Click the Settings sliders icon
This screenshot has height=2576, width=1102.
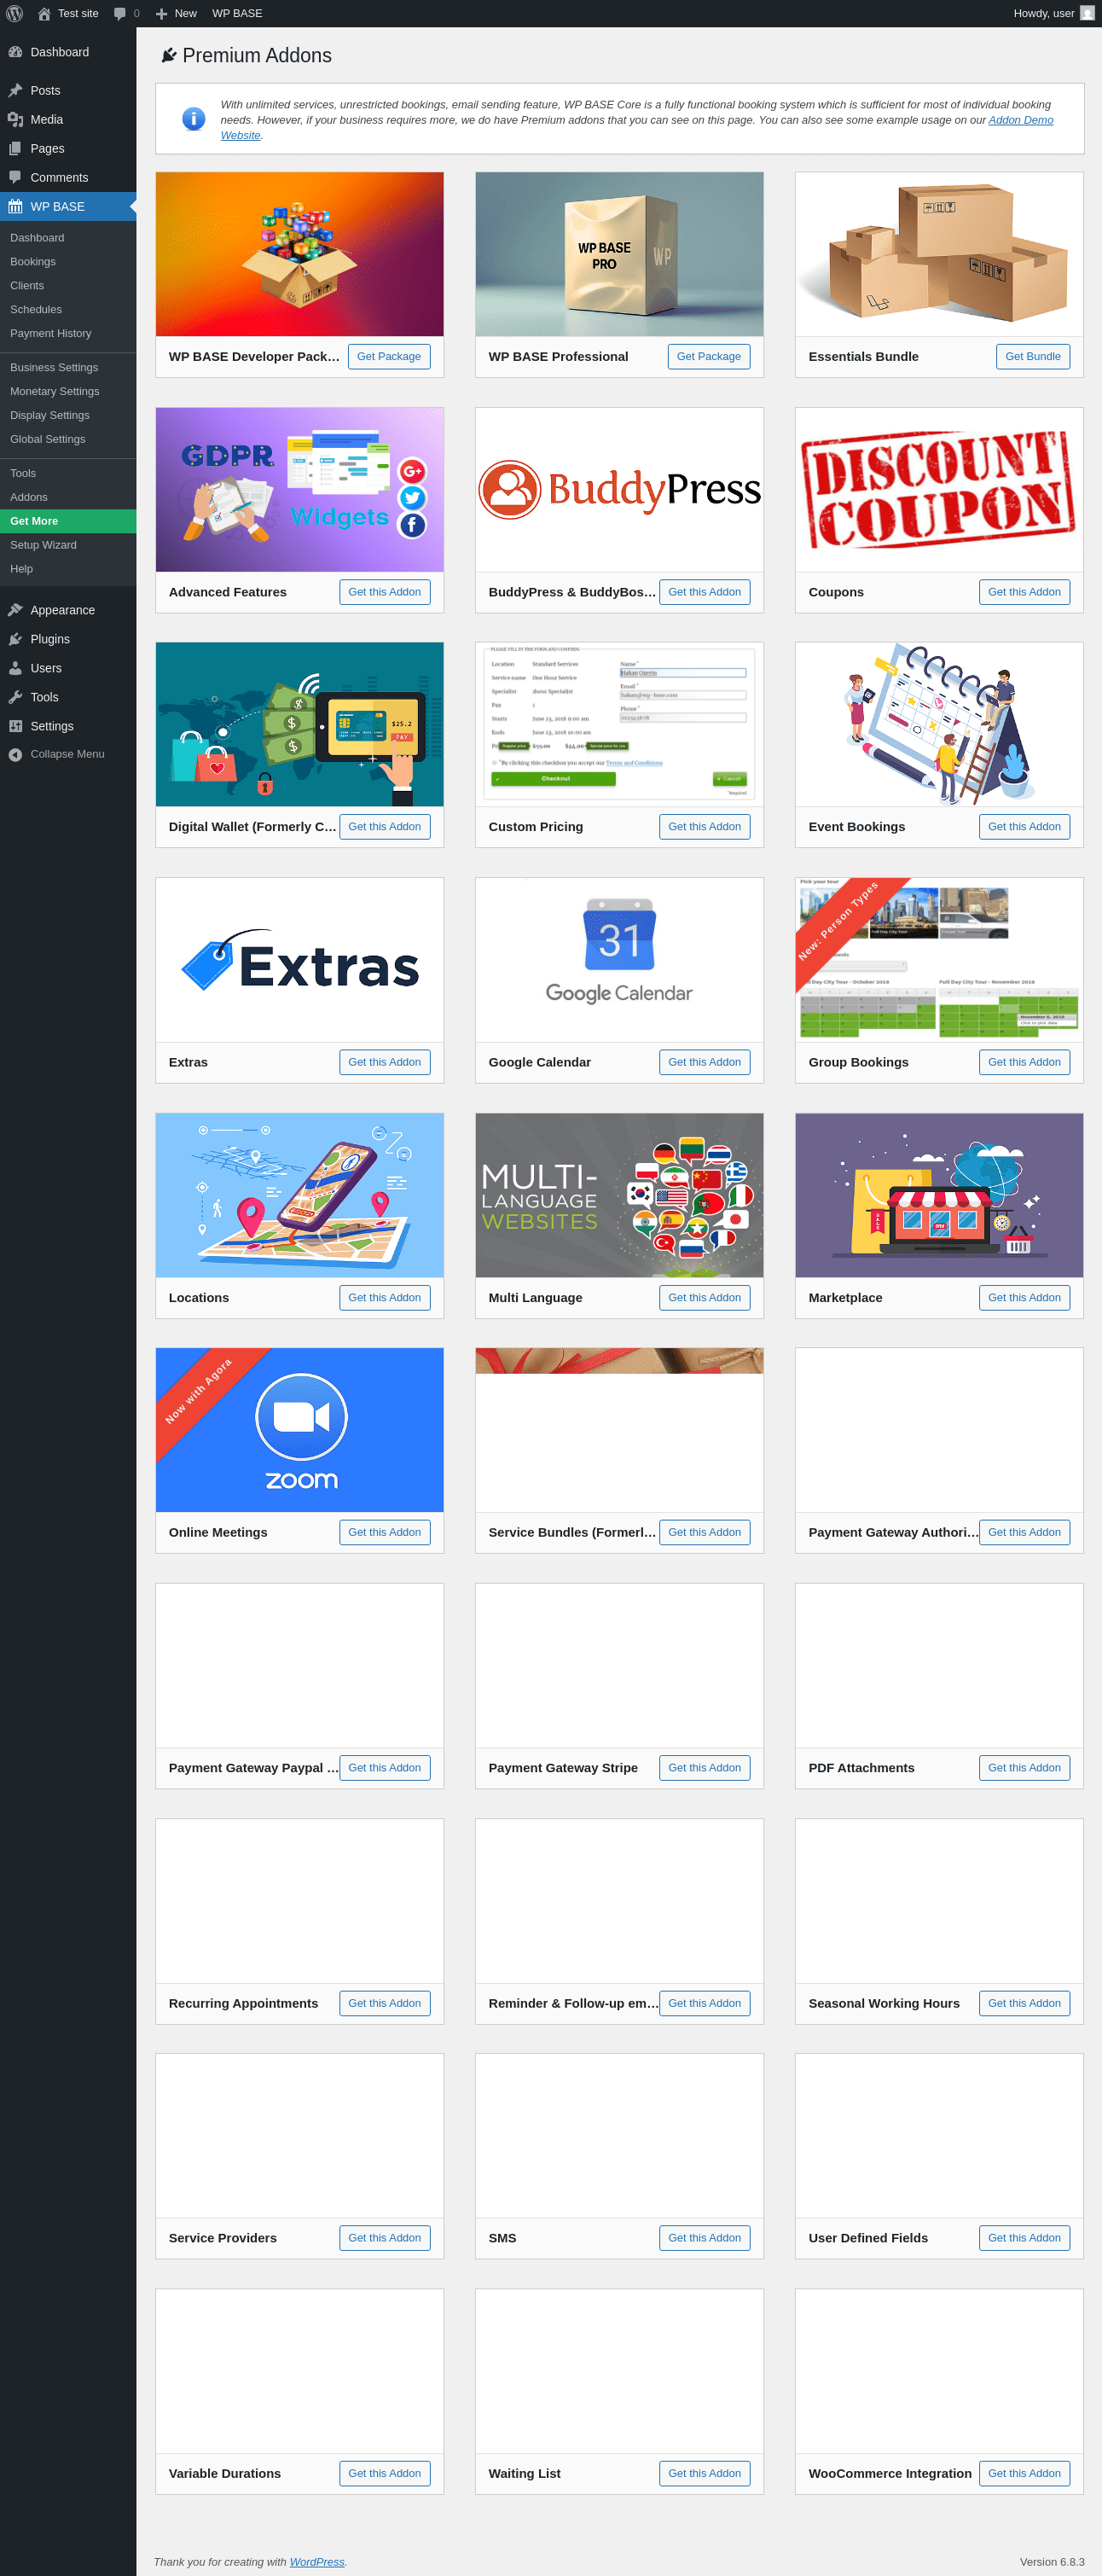tap(15, 726)
